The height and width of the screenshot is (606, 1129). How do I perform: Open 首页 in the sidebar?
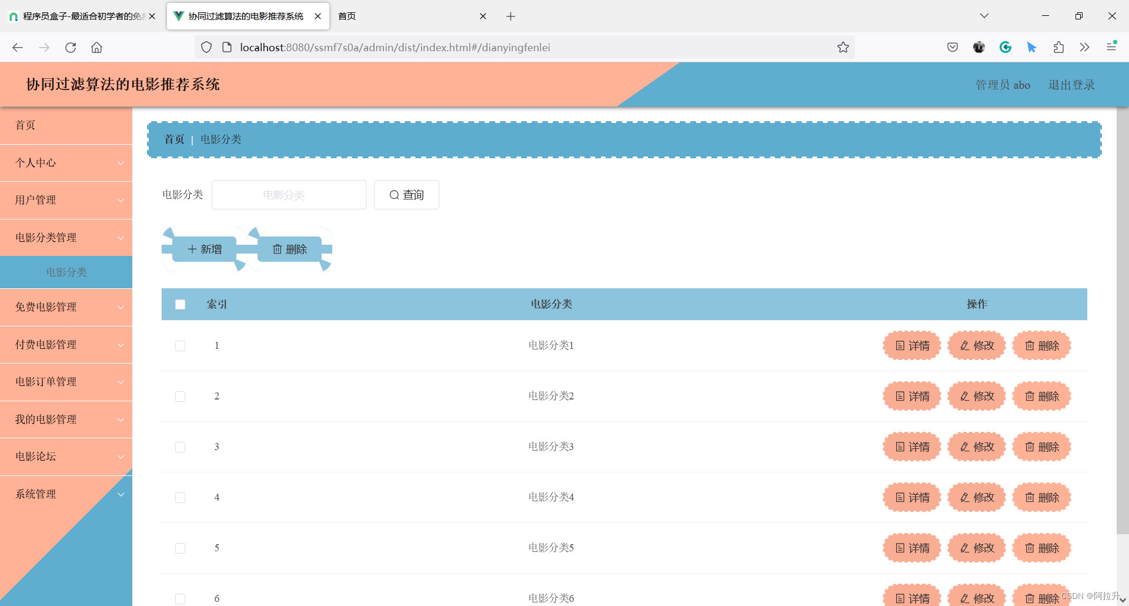[66, 125]
